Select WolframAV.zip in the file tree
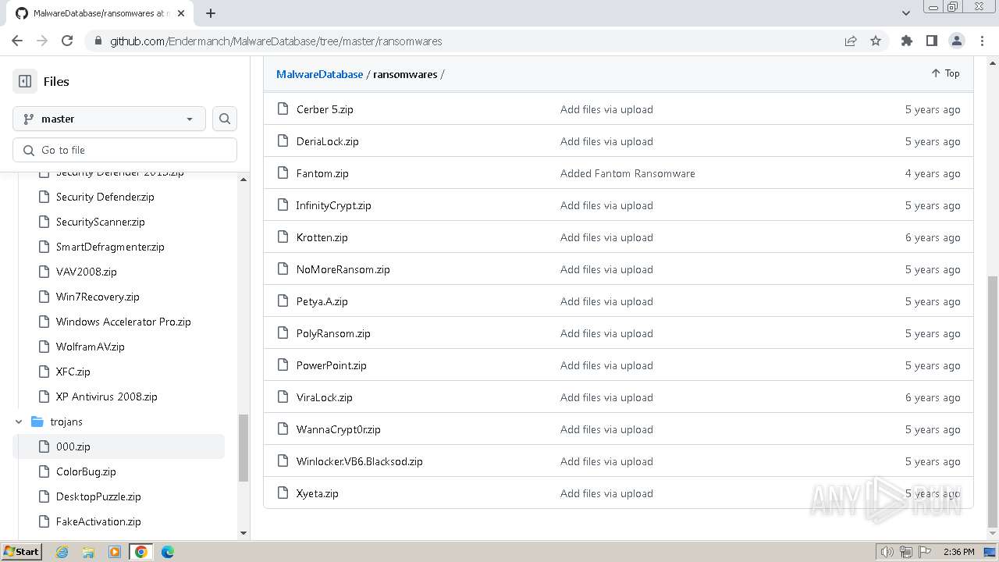Image resolution: width=999 pixels, height=562 pixels. pyautogui.click(x=91, y=347)
